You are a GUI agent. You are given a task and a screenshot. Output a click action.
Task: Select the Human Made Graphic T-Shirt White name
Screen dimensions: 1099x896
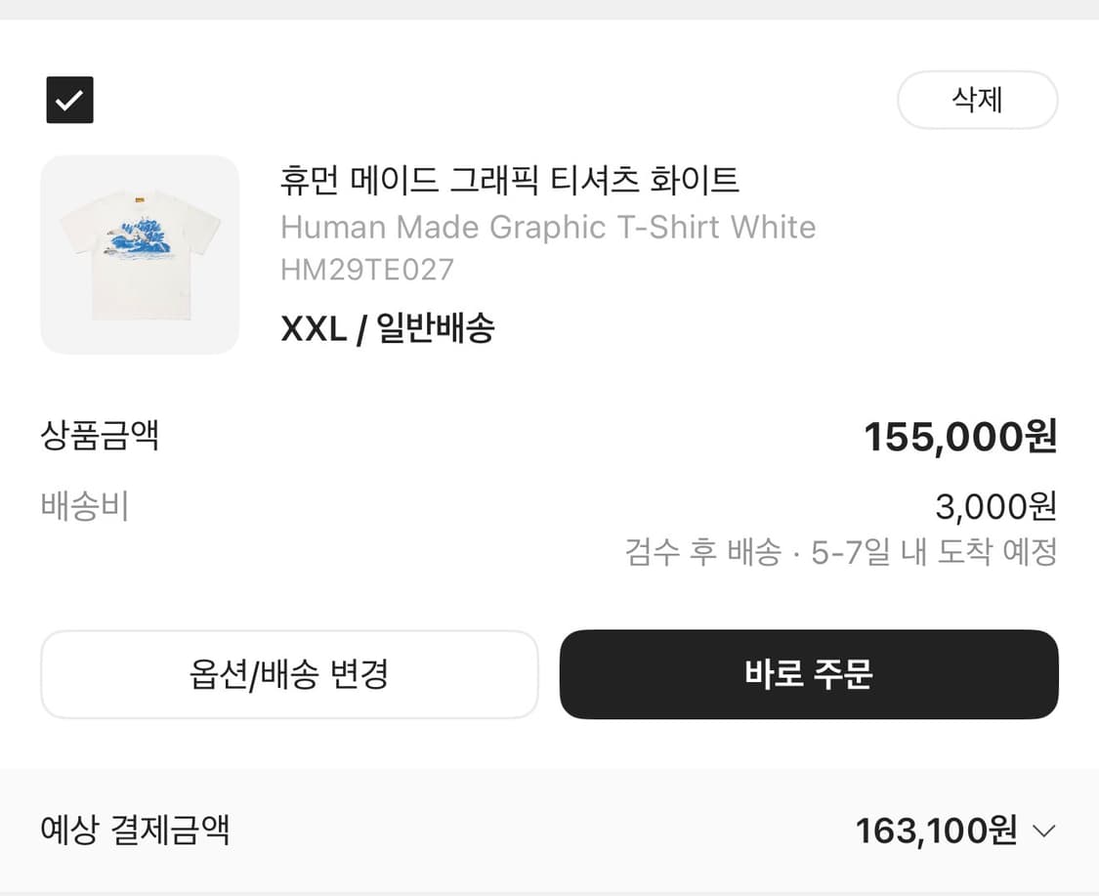pyautogui.click(x=548, y=227)
